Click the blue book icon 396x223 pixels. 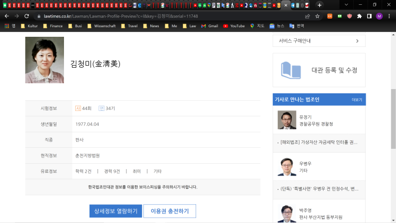click(291, 70)
